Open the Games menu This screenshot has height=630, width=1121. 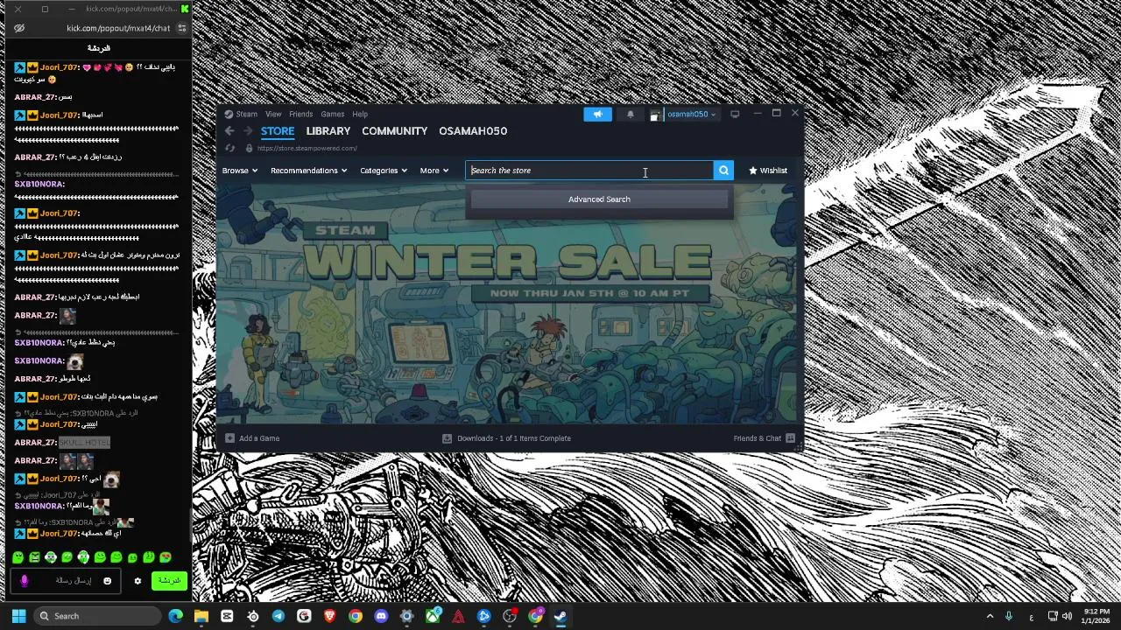pos(332,114)
